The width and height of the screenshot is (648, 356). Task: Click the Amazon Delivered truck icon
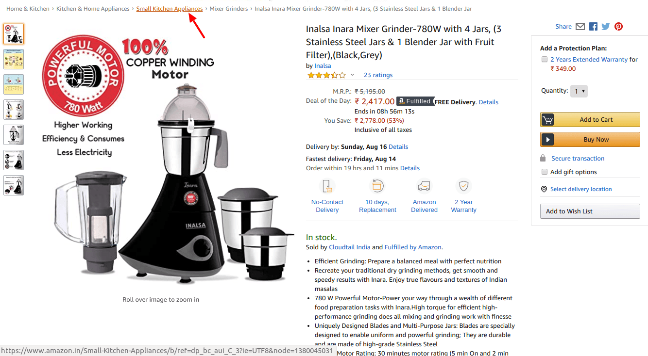424,186
